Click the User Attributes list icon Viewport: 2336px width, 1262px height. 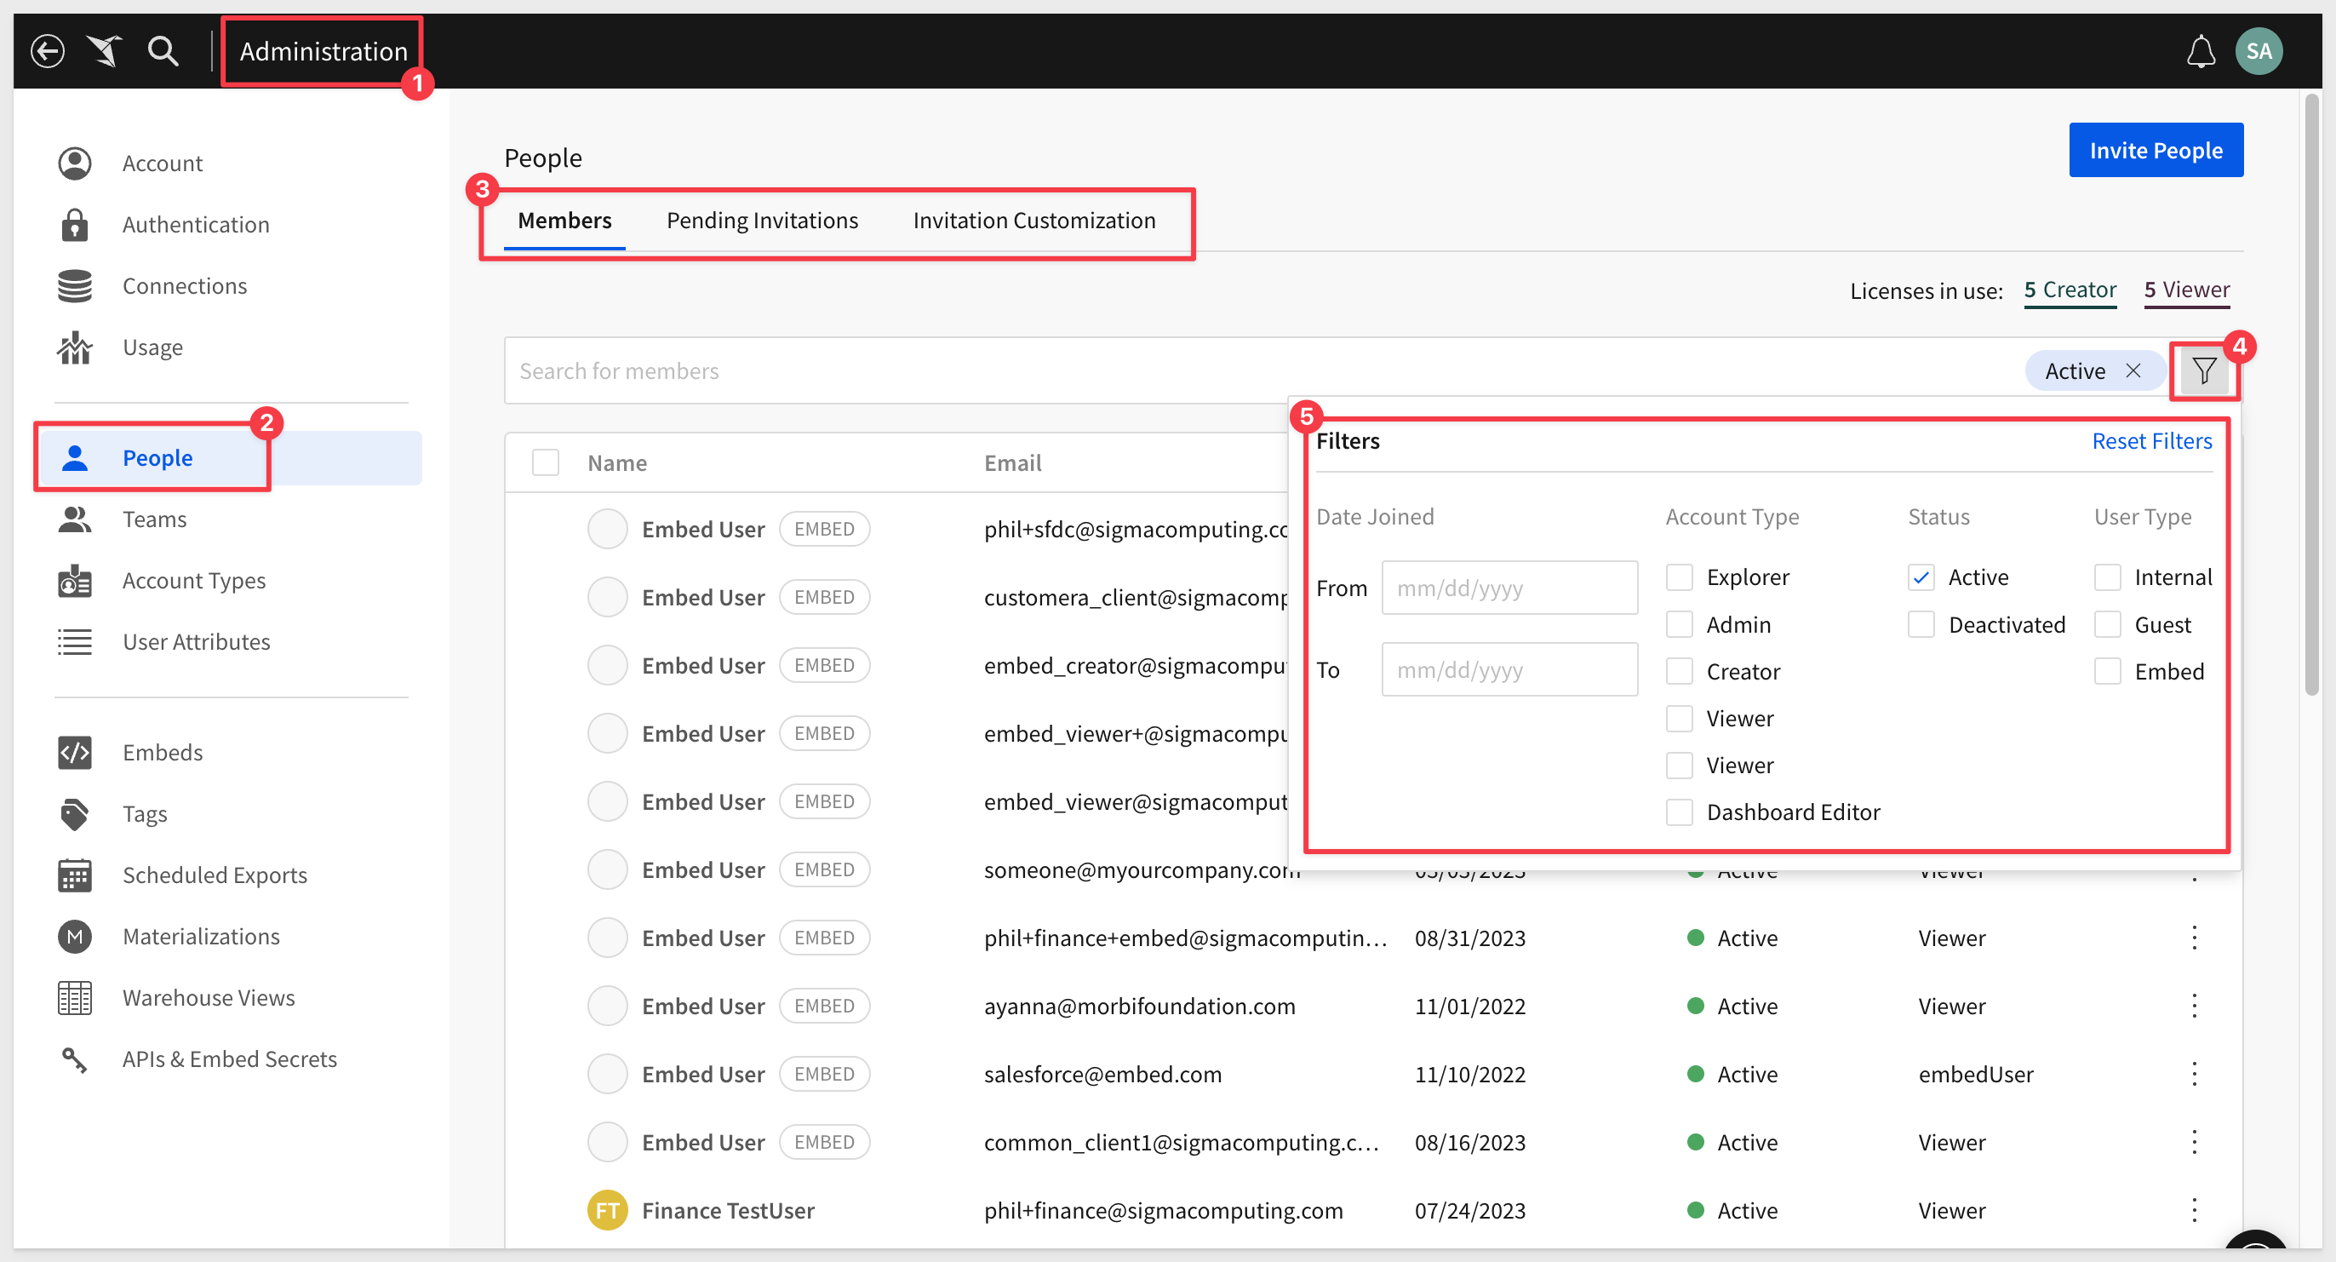coord(74,641)
